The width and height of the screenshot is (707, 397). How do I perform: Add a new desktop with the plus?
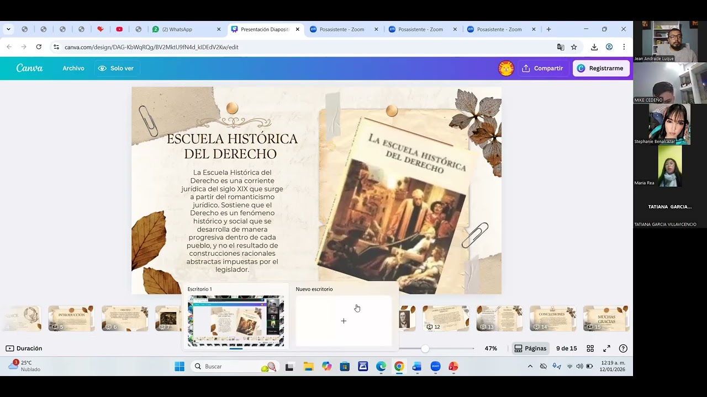[344, 321]
